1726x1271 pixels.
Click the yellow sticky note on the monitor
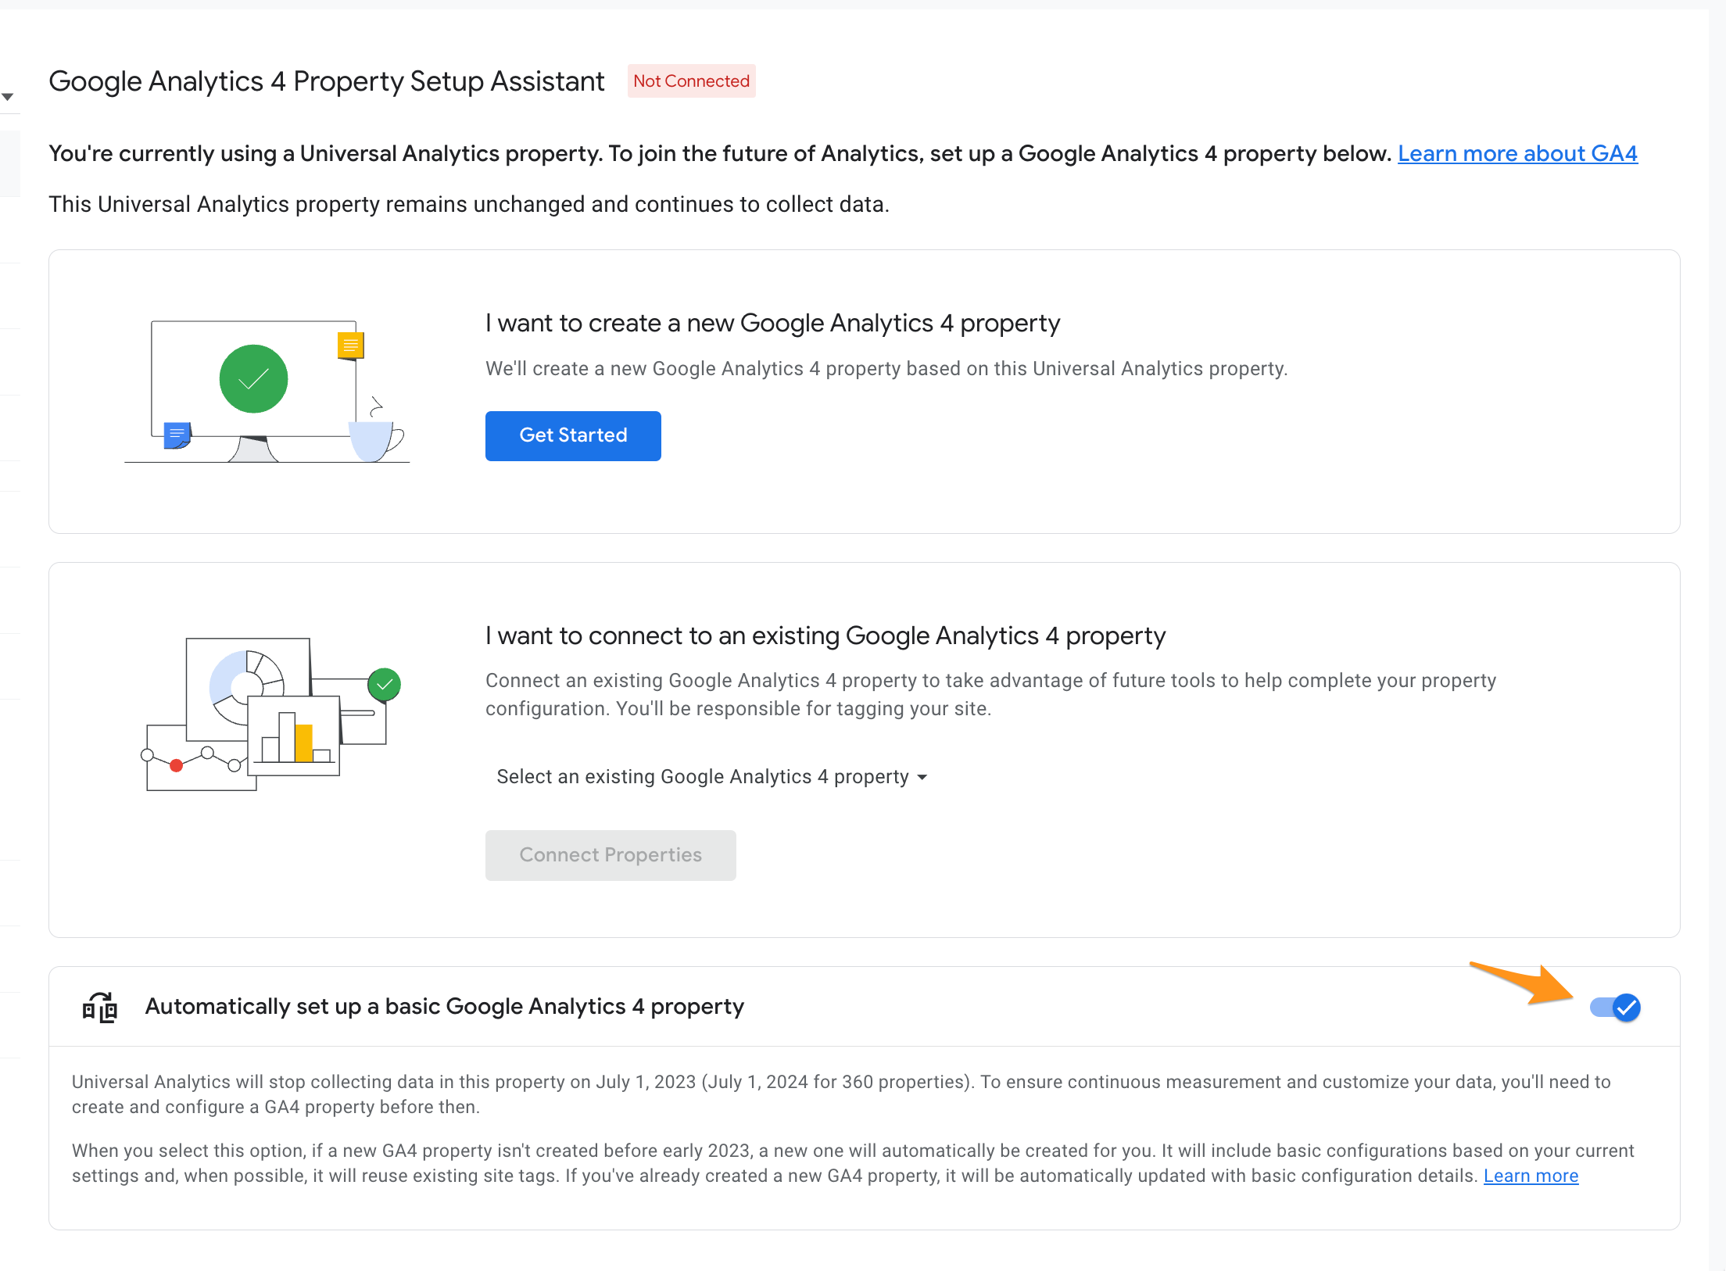point(350,345)
